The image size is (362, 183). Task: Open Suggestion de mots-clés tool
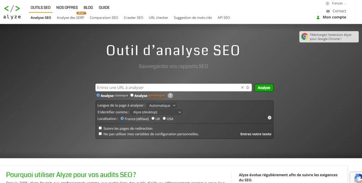click(193, 18)
